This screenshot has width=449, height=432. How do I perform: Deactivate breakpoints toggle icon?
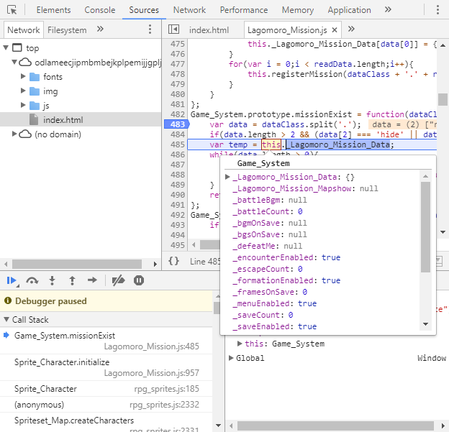pyautogui.click(x=118, y=280)
